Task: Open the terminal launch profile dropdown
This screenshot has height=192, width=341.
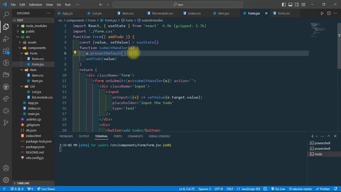Action: click(x=316, y=137)
